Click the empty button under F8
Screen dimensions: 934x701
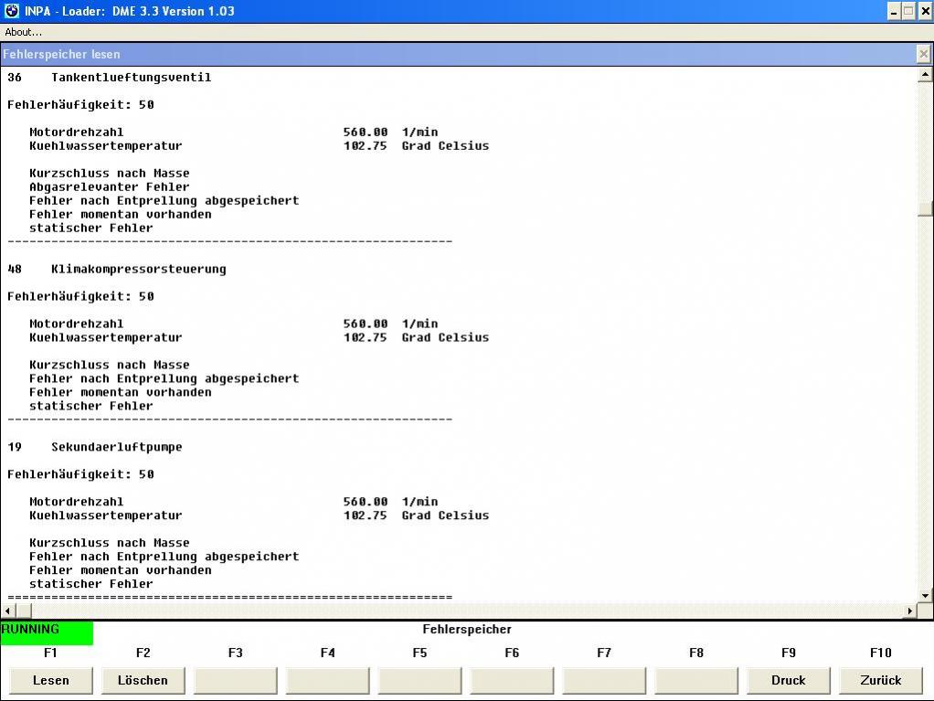coord(696,680)
